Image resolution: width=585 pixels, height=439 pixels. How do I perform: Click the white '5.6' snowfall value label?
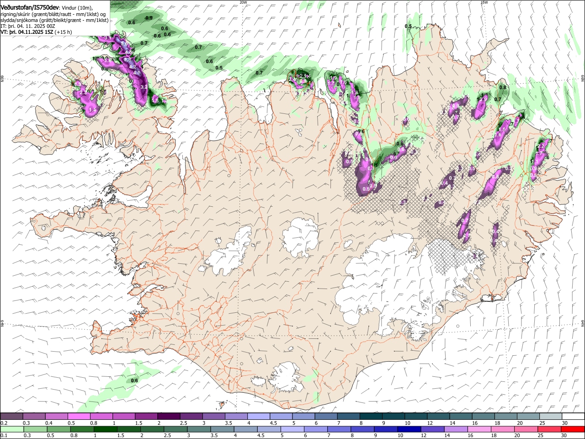125,43
